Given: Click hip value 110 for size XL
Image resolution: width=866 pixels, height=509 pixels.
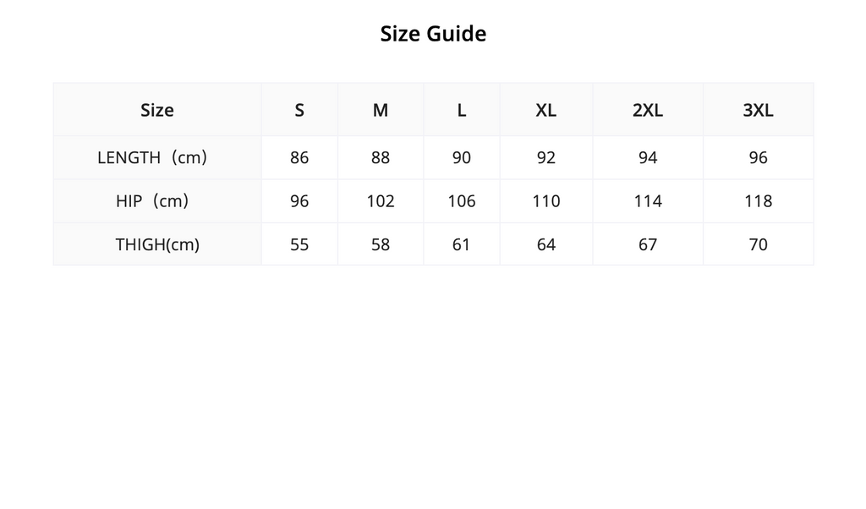Looking at the screenshot, I should 546,201.
